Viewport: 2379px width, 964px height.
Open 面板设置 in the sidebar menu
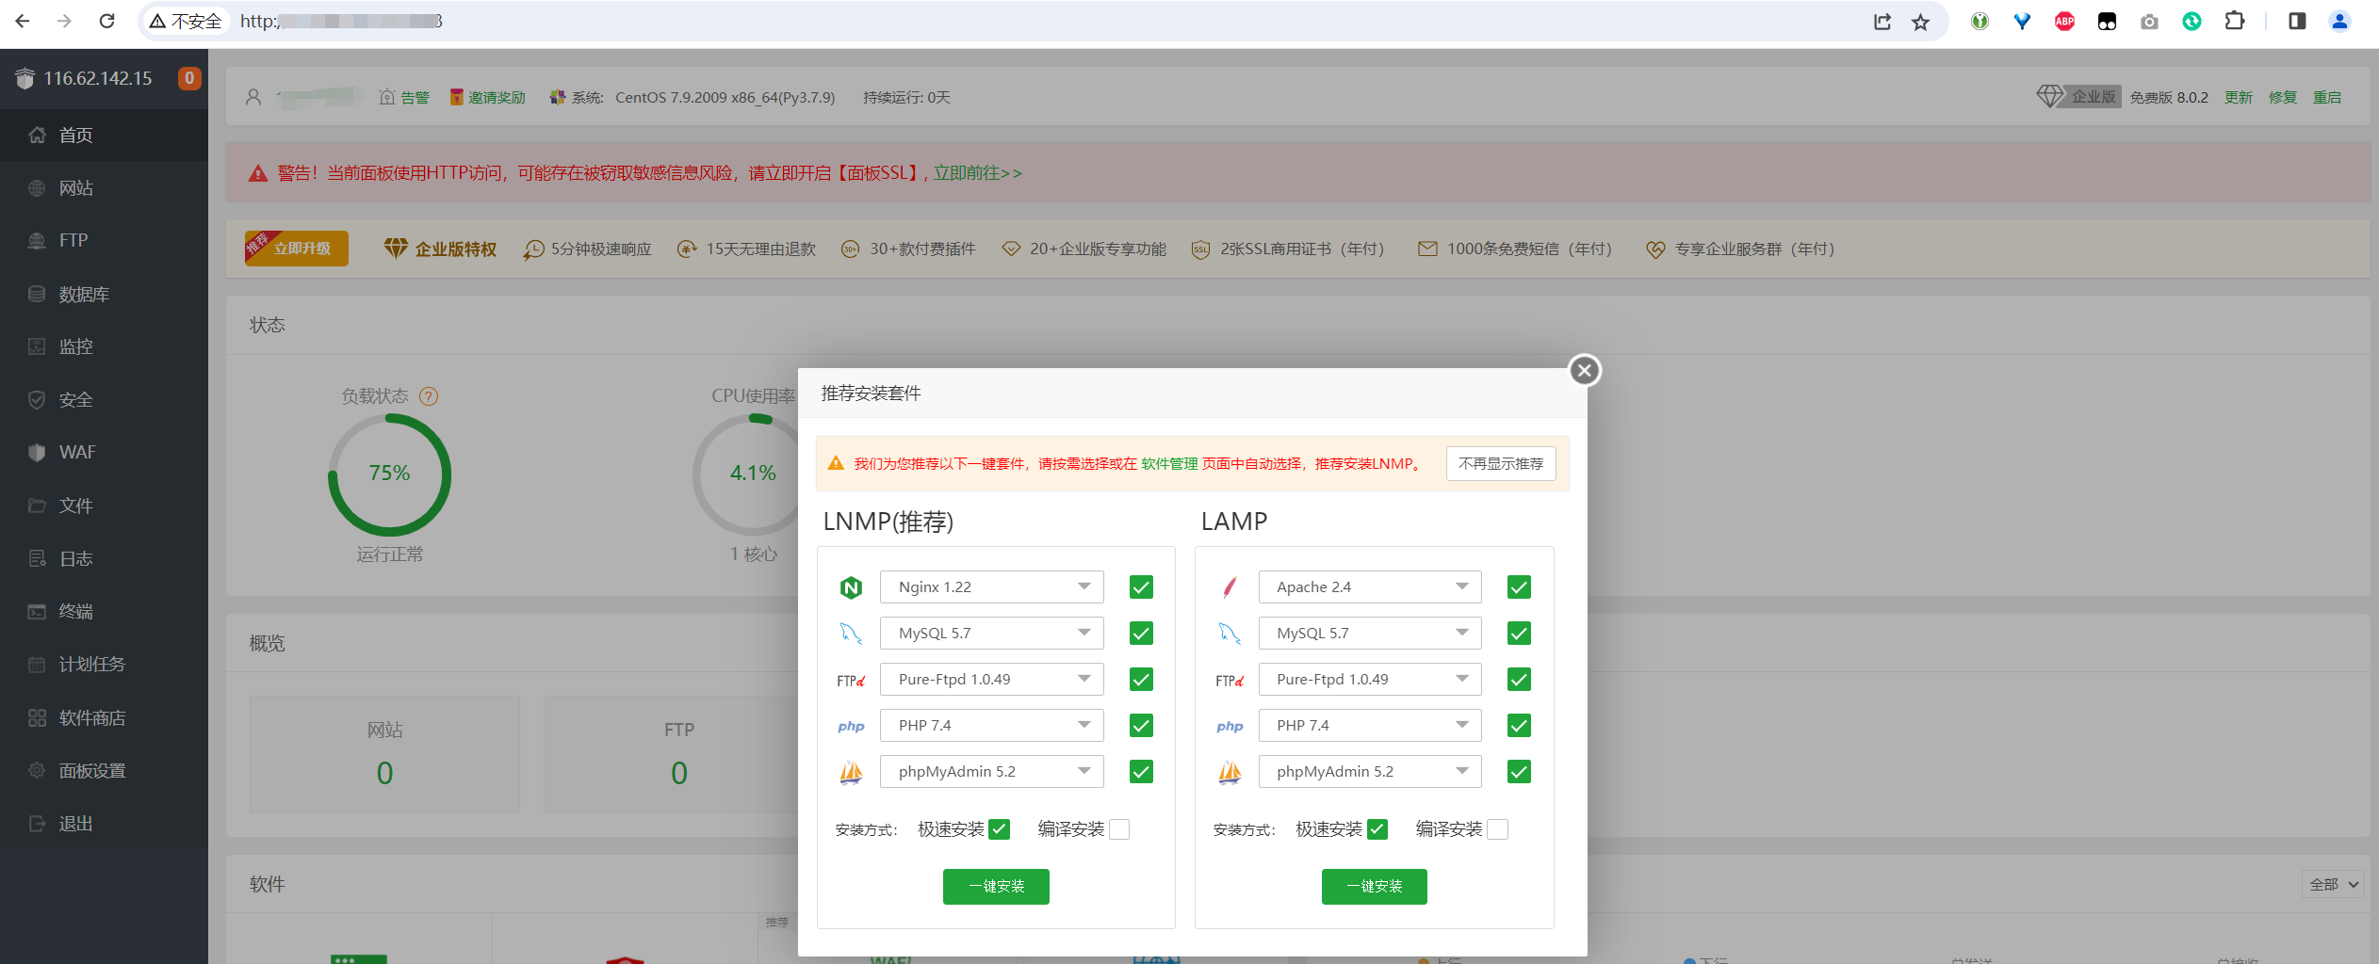click(x=104, y=771)
